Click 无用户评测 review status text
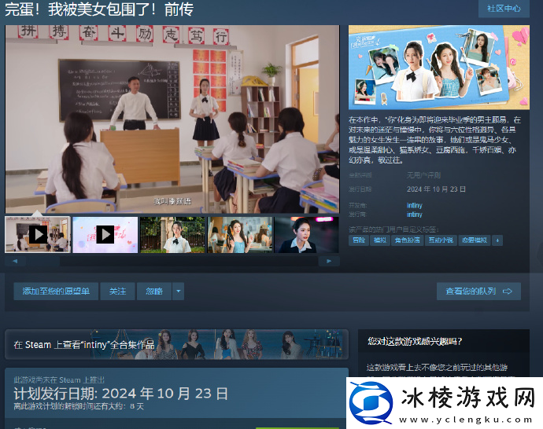The width and height of the screenshot is (543, 429). coord(423,175)
